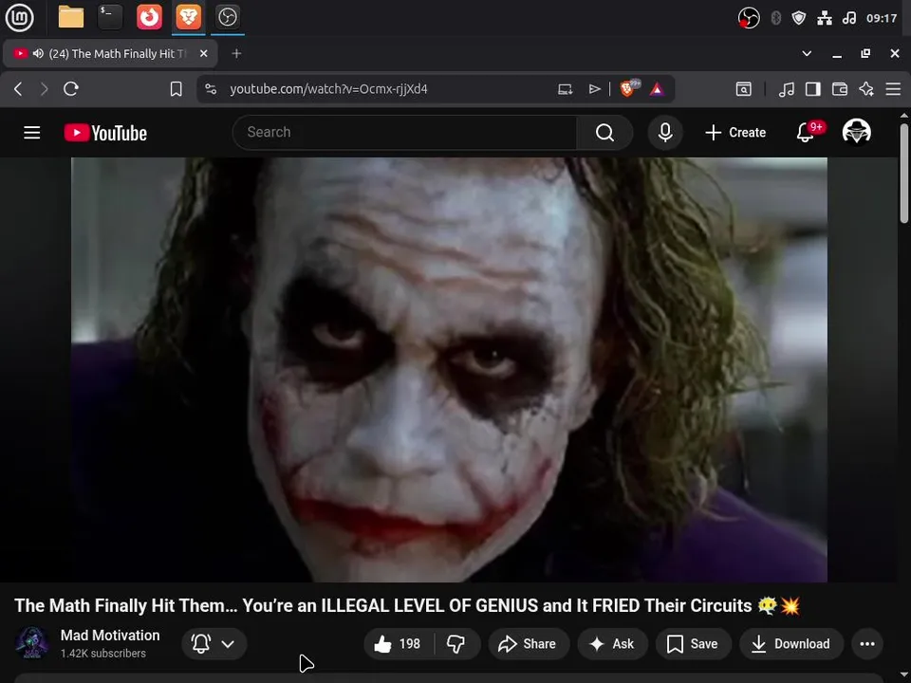
Task: Open more actions three-dot menu
Action: pyautogui.click(x=866, y=643)
